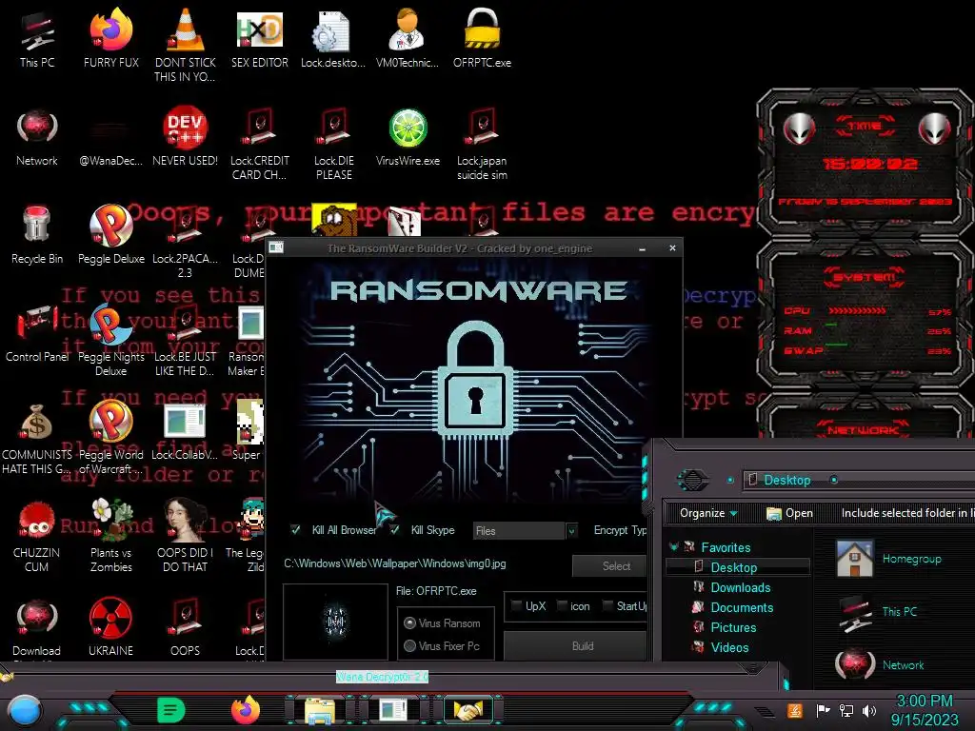
Task: Click the Explorer back navigation button
Action: click(693, 480)
